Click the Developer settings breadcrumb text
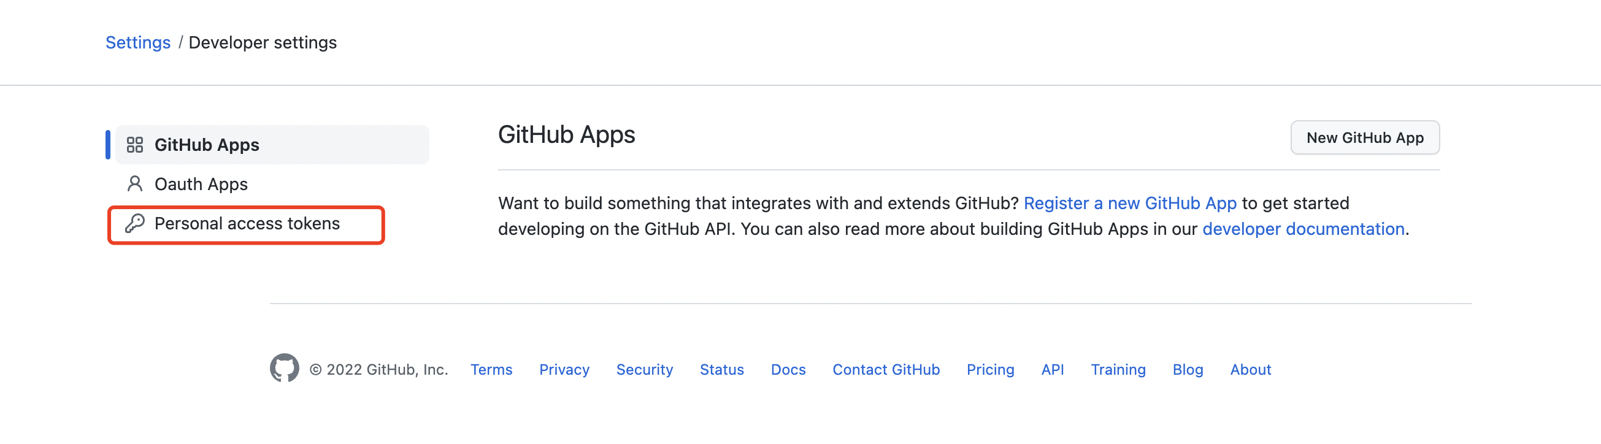This screenshot has height=444, width=1601. pos(263,42)
